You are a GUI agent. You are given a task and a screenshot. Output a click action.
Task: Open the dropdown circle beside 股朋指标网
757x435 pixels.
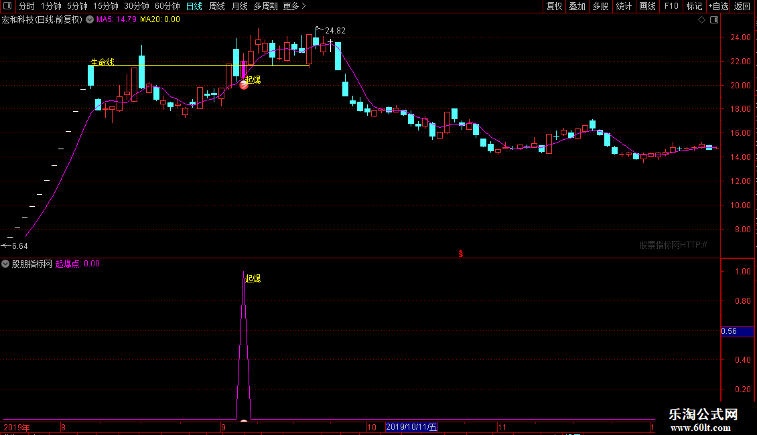[x=5, y=264]
